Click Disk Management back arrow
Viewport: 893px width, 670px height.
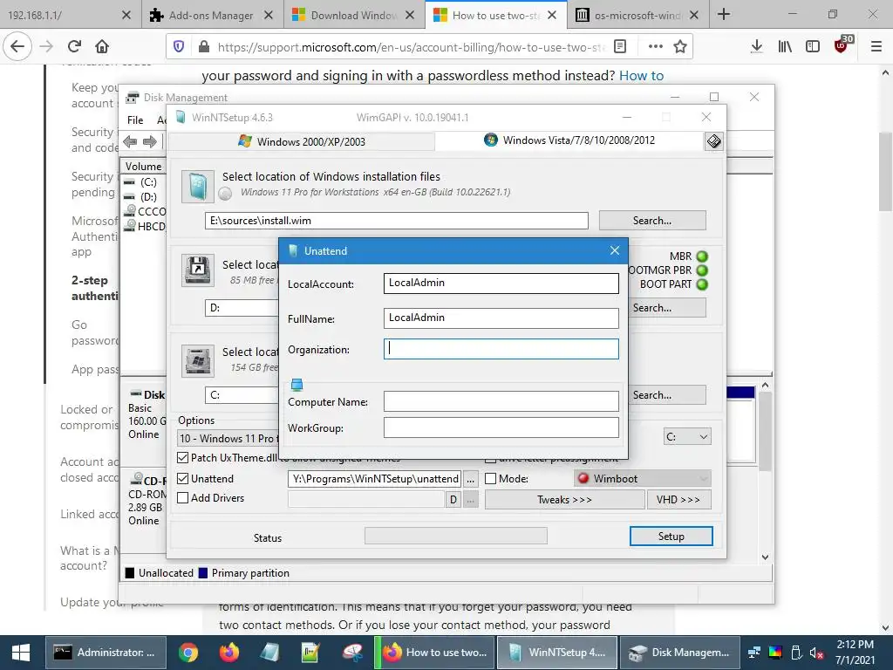tap(130, 141)
